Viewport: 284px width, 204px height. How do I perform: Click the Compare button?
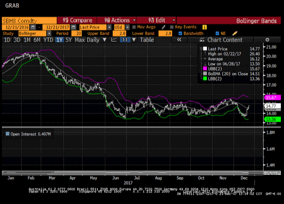tap(77, 20)
